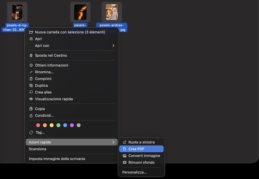This screenshot has width=259, height=179.
Task: Select Crea alias entry
Action: (x=72, y=92)
